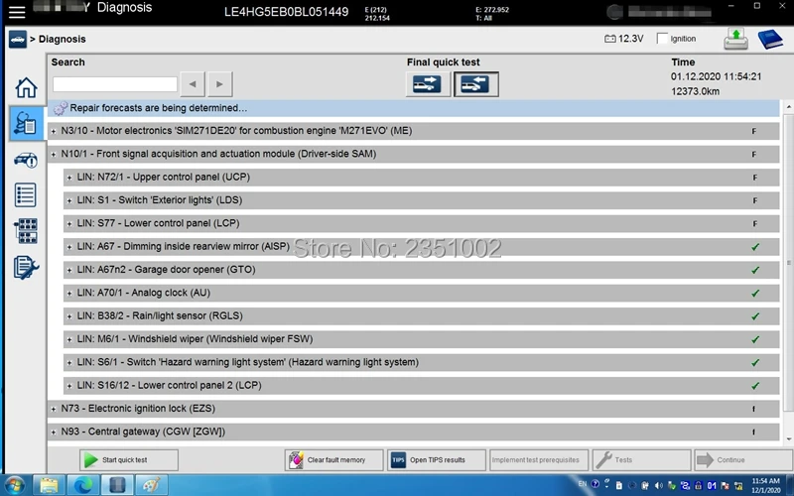
Task: Open TIPS results
Action: (x=437, y=460)
